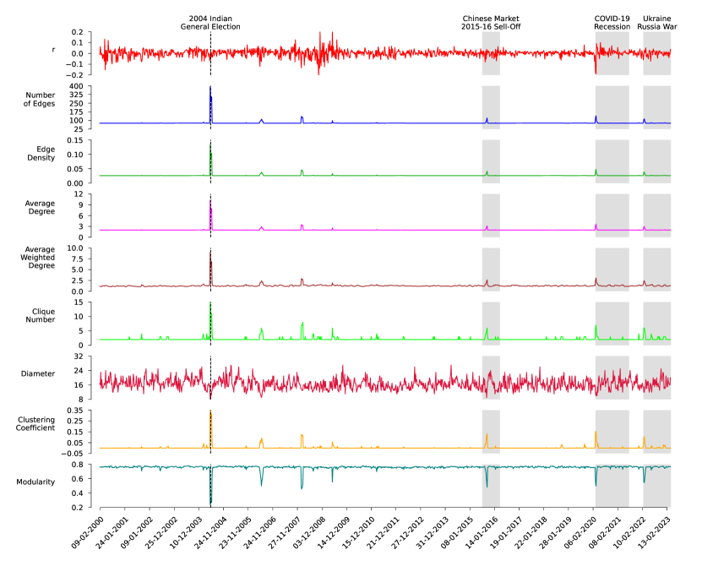
Task: Select the 'Number of Edges' axis label
Action: 40,100
